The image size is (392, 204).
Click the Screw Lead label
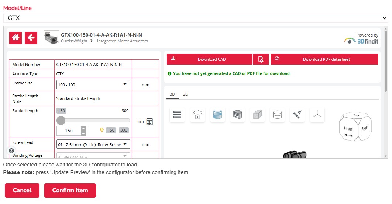pyautogui.click(x=23, y=142)
